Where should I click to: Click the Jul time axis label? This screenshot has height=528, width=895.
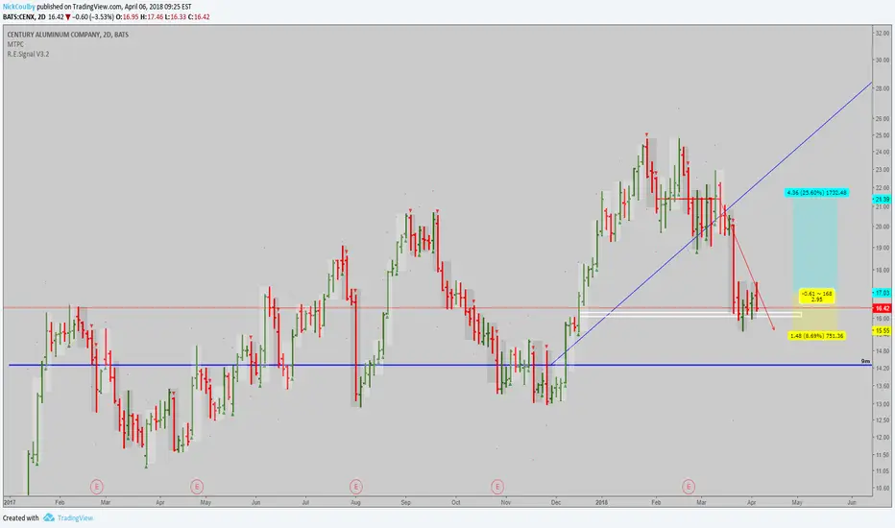[305, 503]
